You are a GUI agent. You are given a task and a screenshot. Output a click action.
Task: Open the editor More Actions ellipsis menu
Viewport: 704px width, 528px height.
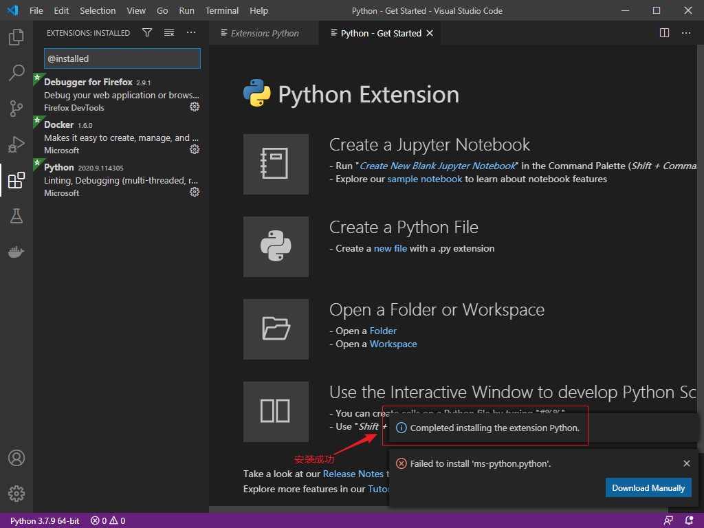[x=685, y=32]
